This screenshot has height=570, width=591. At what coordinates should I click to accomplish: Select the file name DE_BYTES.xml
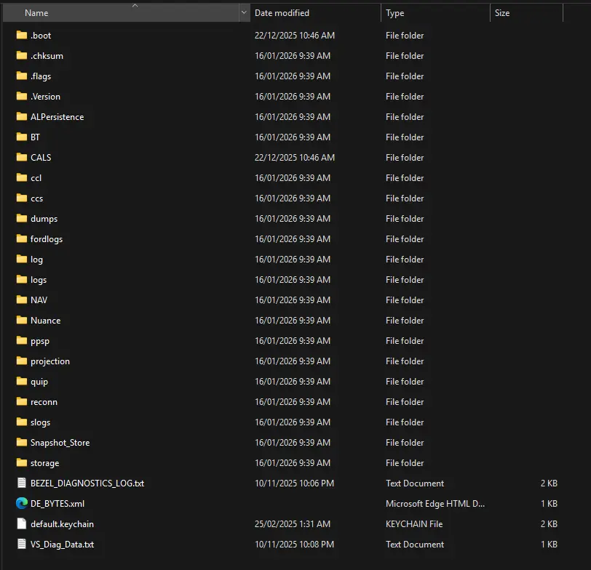click(x=57, y=503)
